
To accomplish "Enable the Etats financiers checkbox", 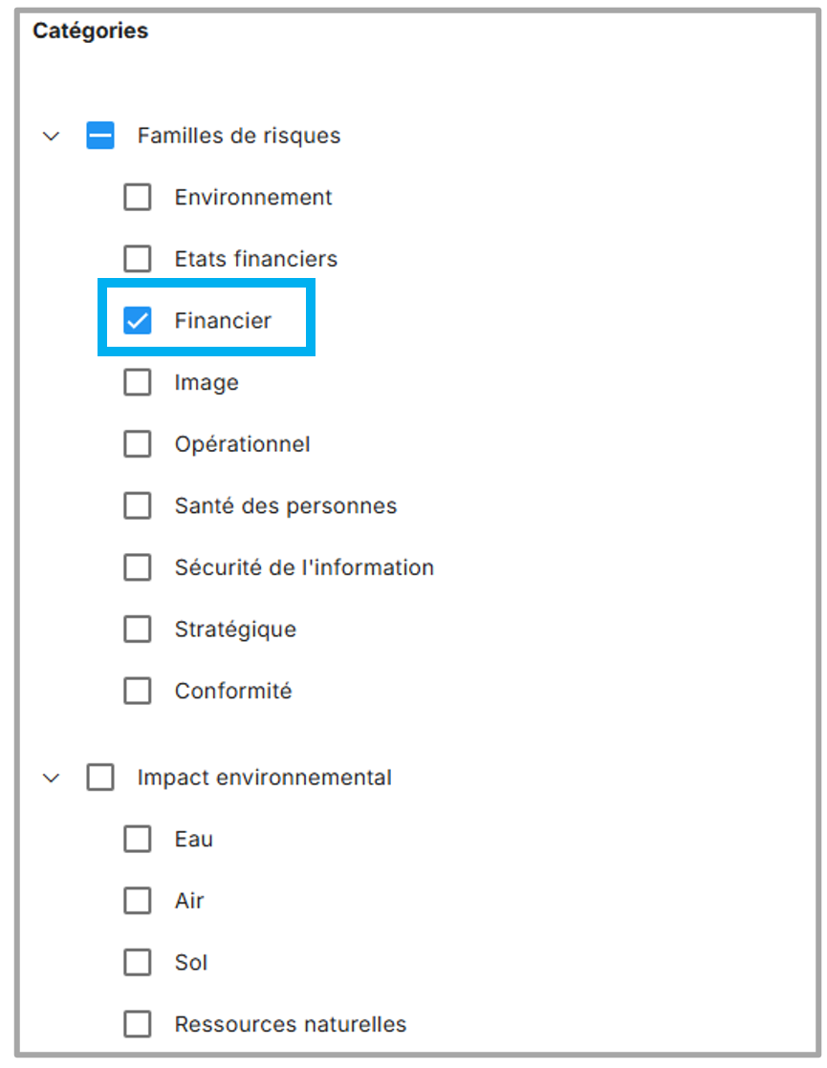I will [x=138, y=259].
